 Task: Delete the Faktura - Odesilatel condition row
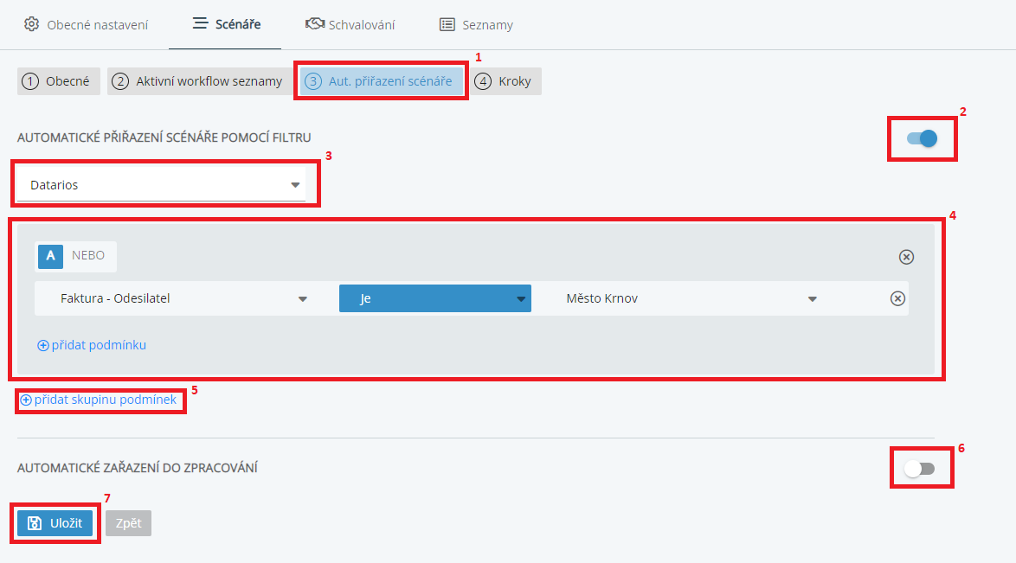[x=897, y=298]
